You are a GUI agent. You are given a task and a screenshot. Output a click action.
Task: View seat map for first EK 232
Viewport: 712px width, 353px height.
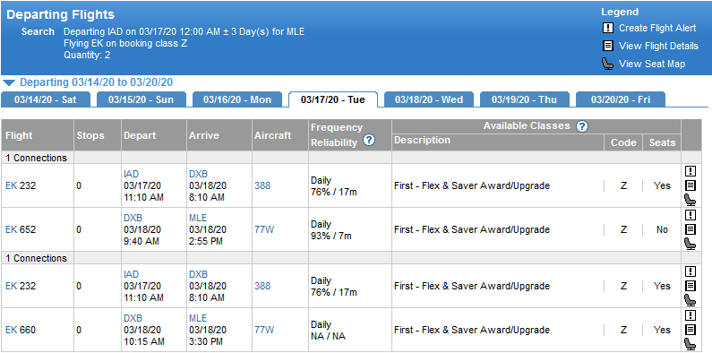coord(690,200)
